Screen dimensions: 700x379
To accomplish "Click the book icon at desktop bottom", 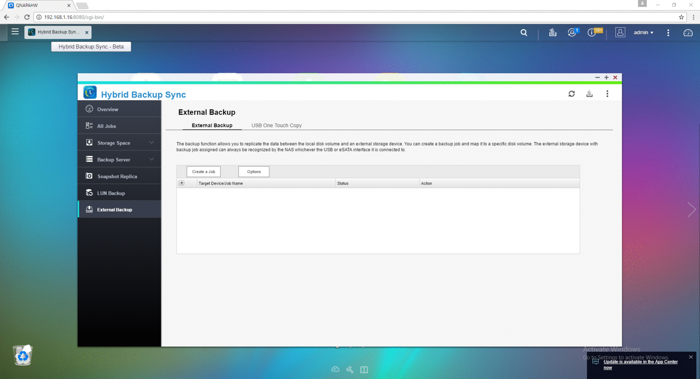I will point(364,369).
